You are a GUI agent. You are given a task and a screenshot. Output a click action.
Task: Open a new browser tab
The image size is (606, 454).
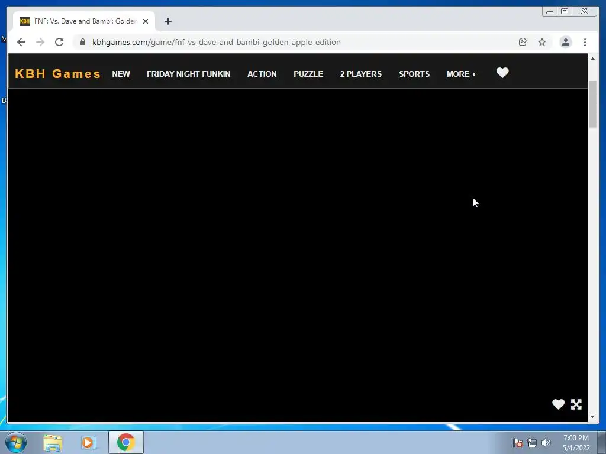pyautogui.click(x=167, y=21)
